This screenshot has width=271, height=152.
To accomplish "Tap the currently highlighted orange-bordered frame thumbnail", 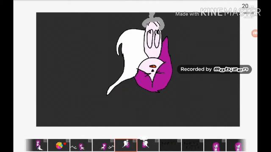I will click(126, 145).
